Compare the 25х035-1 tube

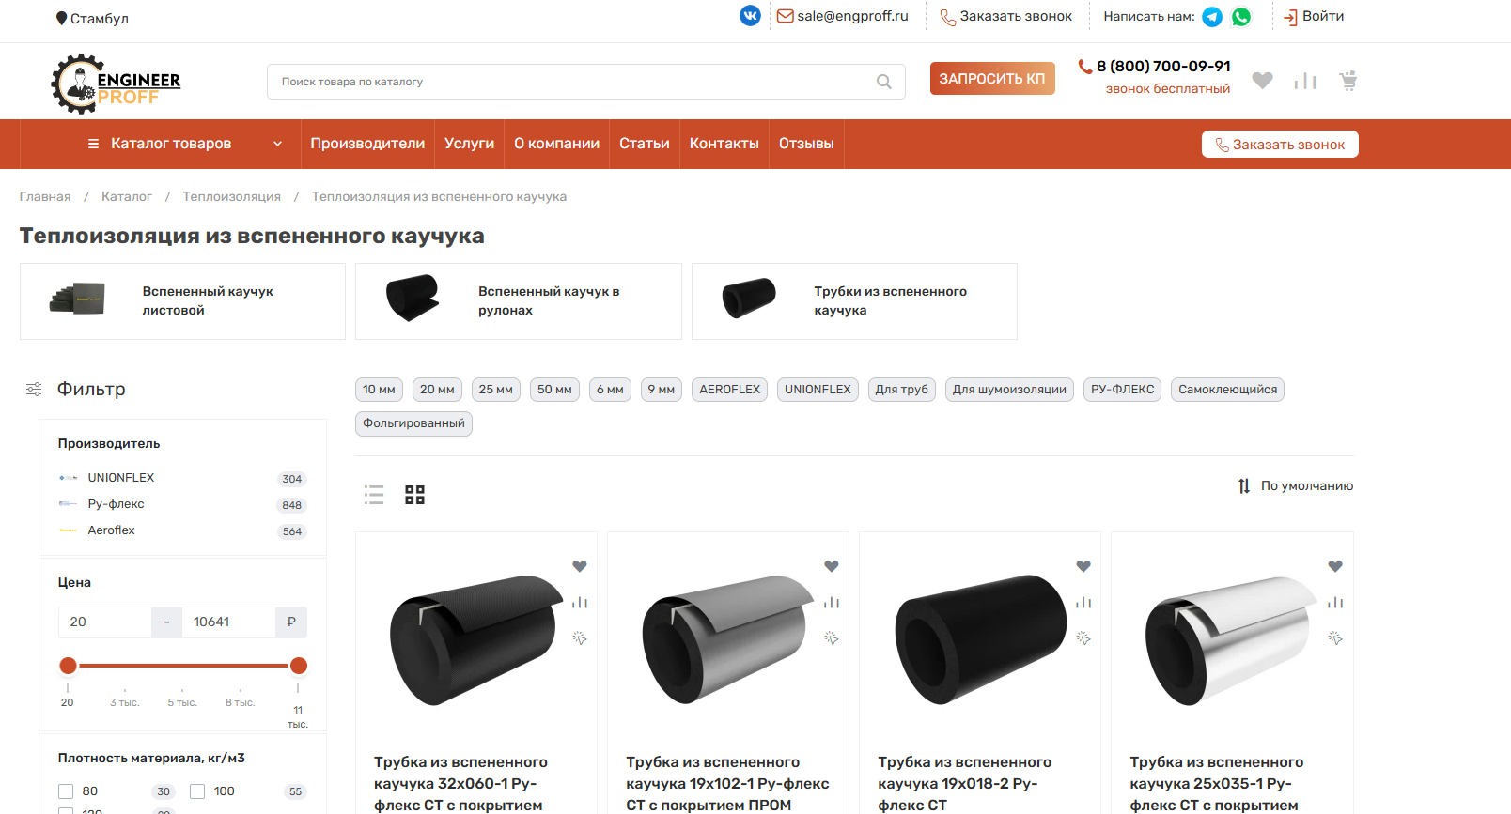(1335, 602)
